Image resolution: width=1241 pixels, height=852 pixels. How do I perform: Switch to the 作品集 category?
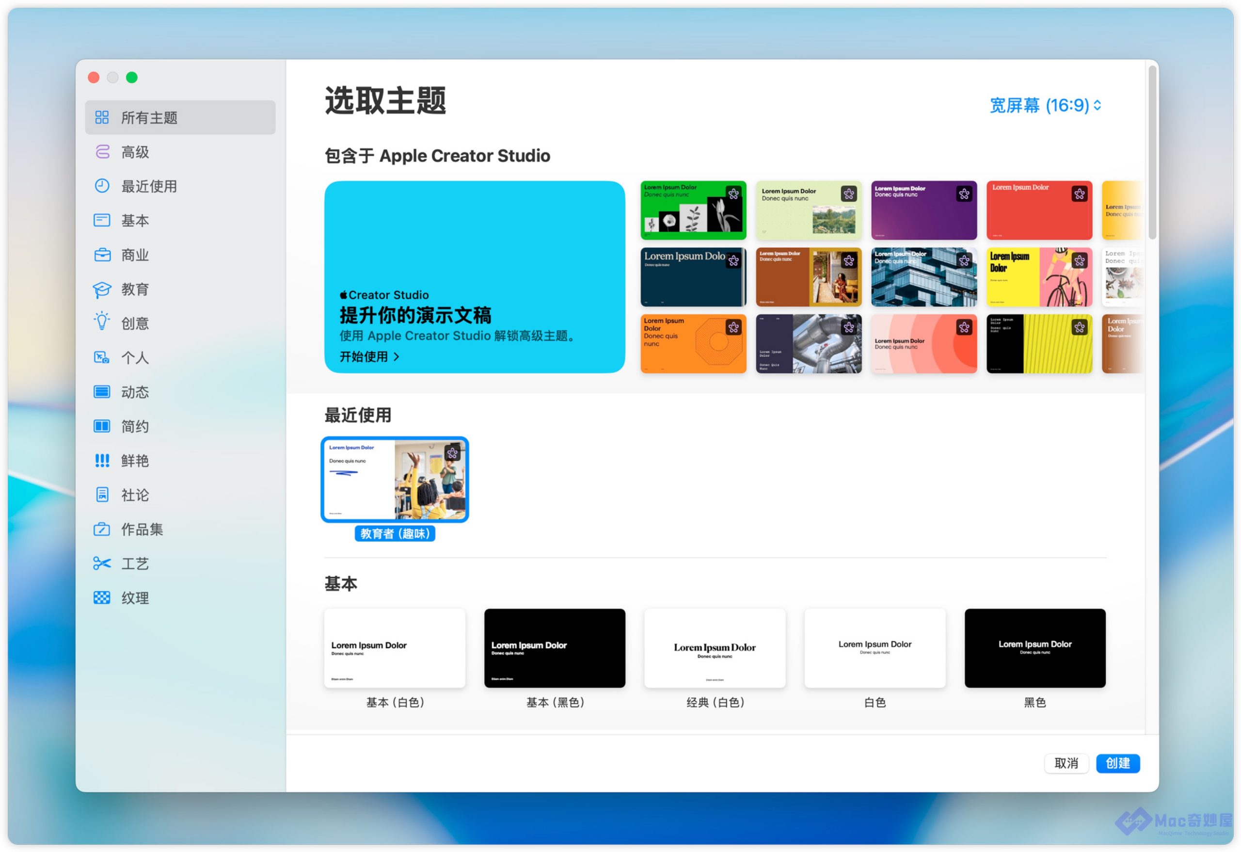(x=142, y=530)
